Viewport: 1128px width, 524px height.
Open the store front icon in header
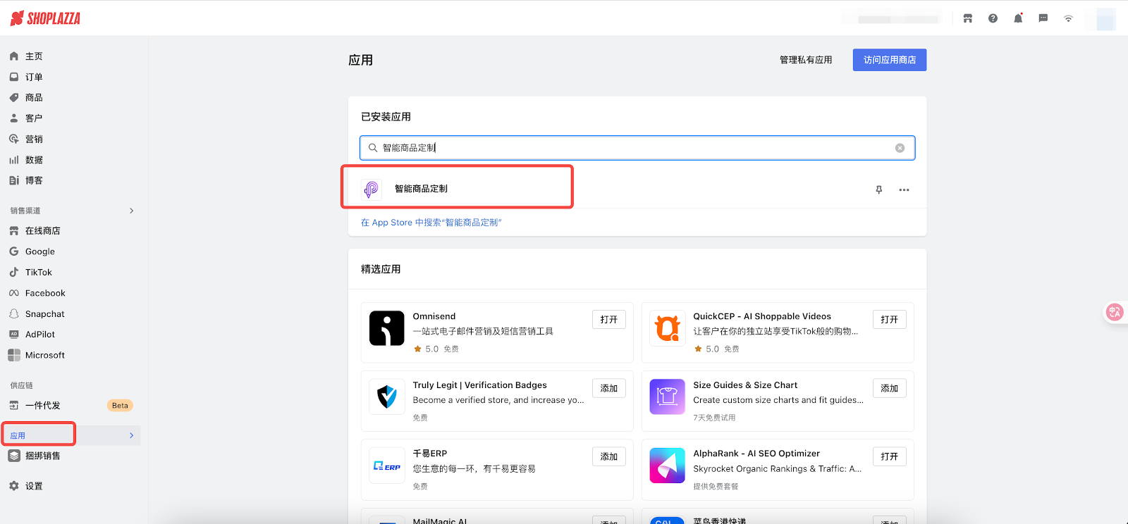(x=968, y=18)
